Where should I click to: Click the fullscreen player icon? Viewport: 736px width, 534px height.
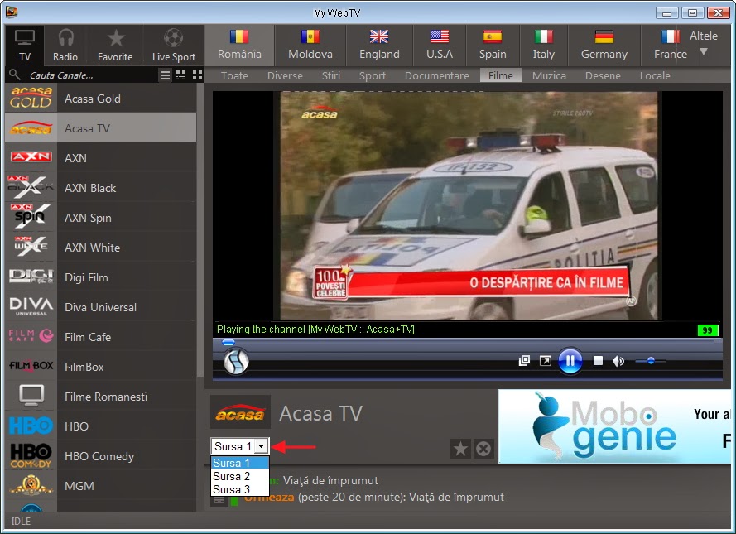[545, 361]
